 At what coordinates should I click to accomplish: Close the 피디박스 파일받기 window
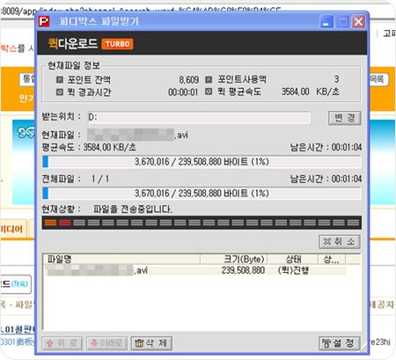click(358, 22)
